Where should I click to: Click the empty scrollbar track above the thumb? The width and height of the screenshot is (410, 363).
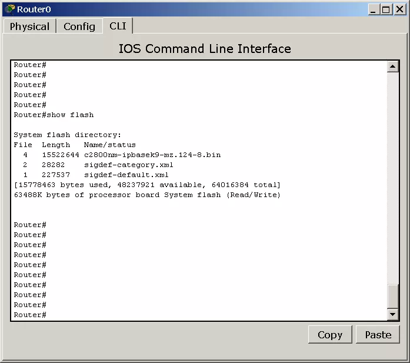pyautogui.click(x=393, y=176)
